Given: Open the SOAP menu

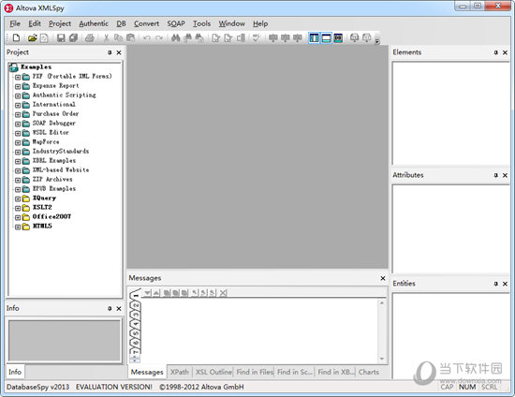Looking at the screenshot, I should coord(176,23).
